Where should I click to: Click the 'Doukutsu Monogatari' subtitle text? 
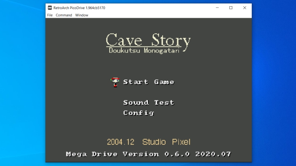[144, 50]
